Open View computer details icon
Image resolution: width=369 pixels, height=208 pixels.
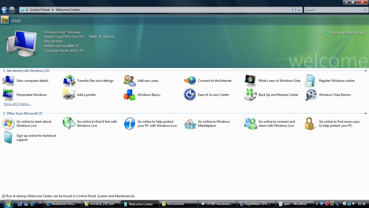9,81
